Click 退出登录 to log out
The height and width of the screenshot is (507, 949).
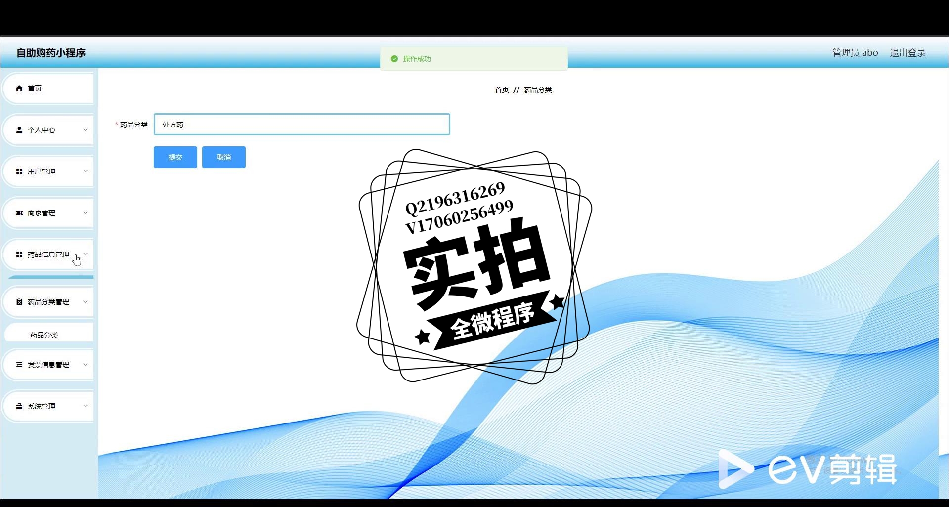point(908,53)
